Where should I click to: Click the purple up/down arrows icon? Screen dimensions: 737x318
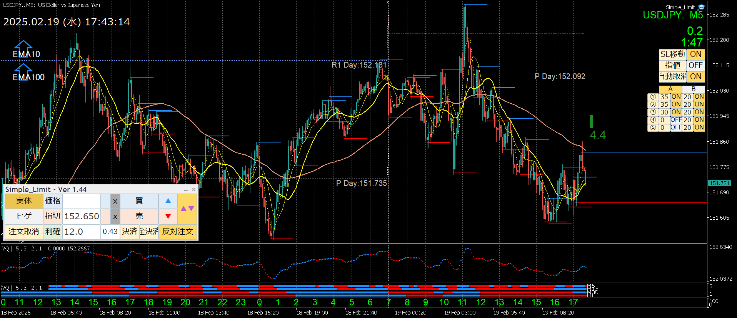[x=187, y=209]
